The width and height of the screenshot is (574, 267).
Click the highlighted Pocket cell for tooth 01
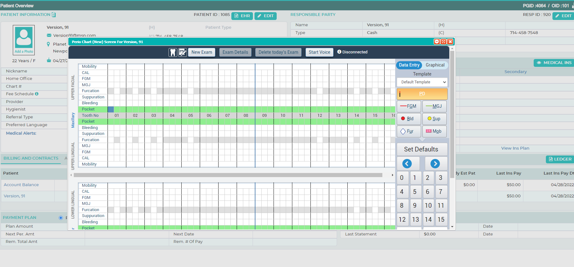coord(111,109)
